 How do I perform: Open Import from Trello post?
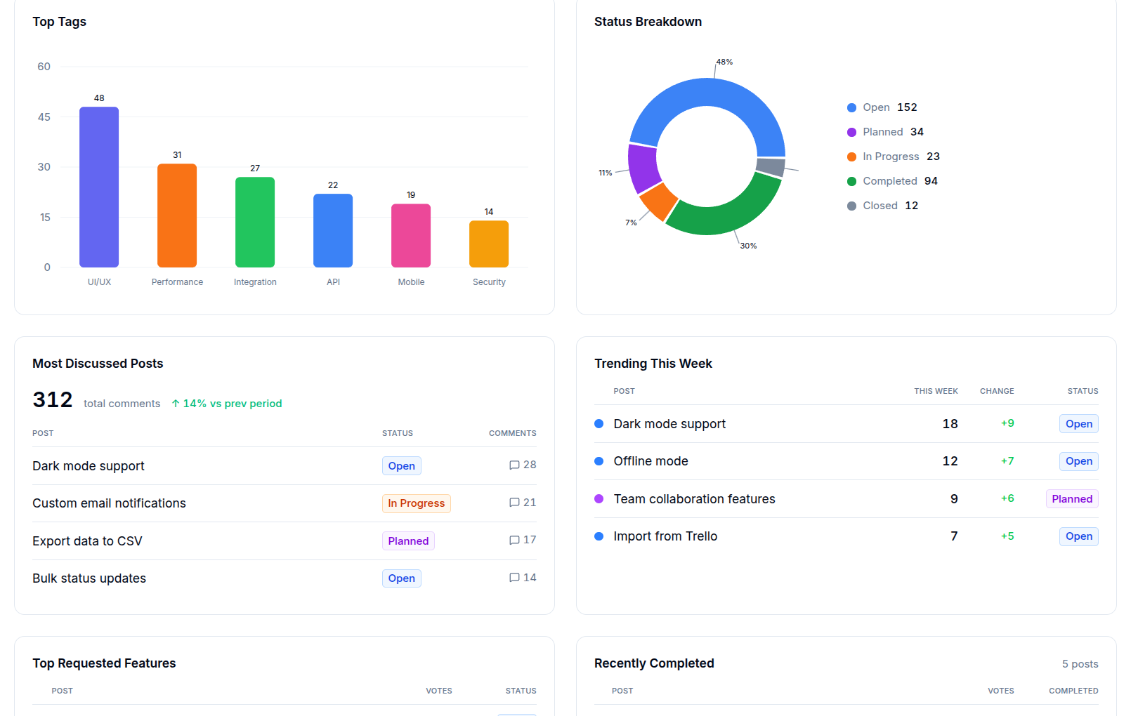[665, 536]
